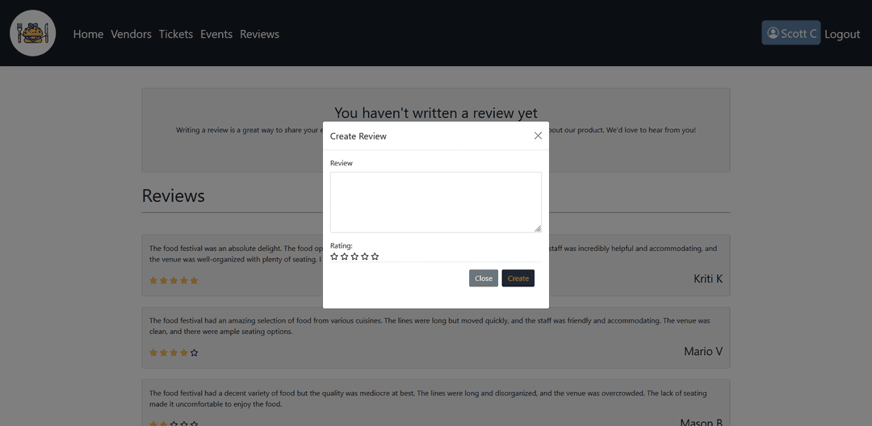Select the fifth rating star
The height and width of the screenshot is (426, 872).
point(375,257)
